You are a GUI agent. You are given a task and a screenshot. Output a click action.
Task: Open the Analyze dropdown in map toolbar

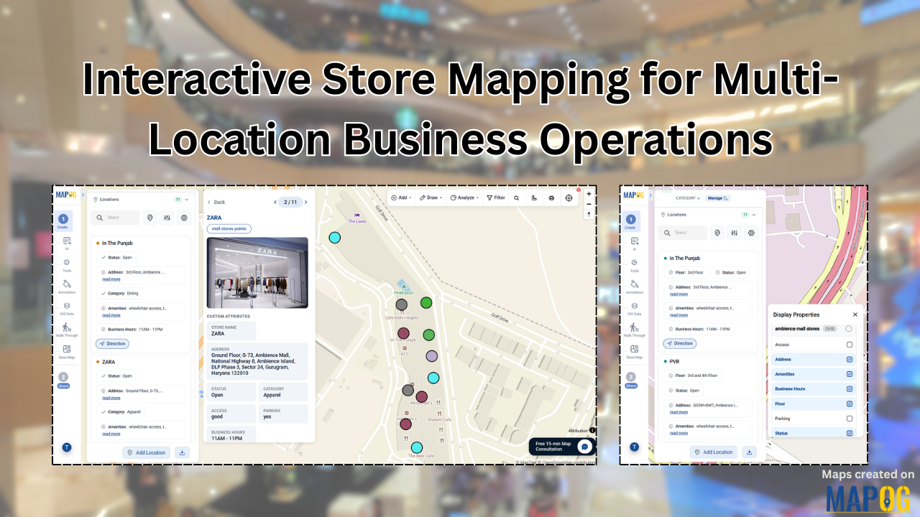tap(464, 197)
